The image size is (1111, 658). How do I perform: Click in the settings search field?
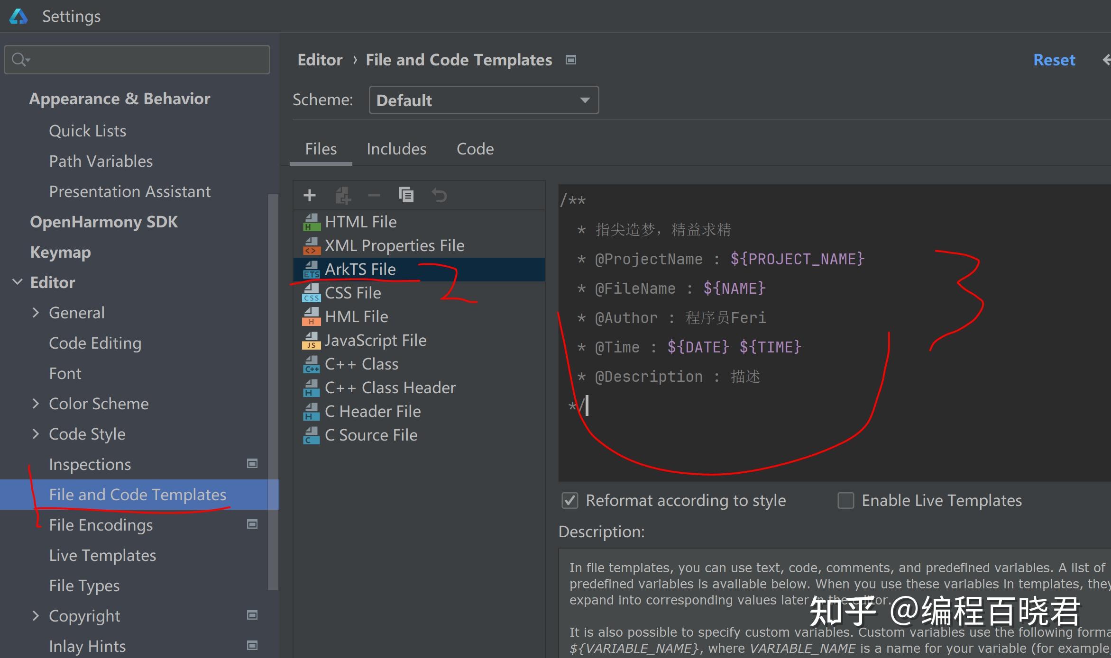tap(142, 60)
